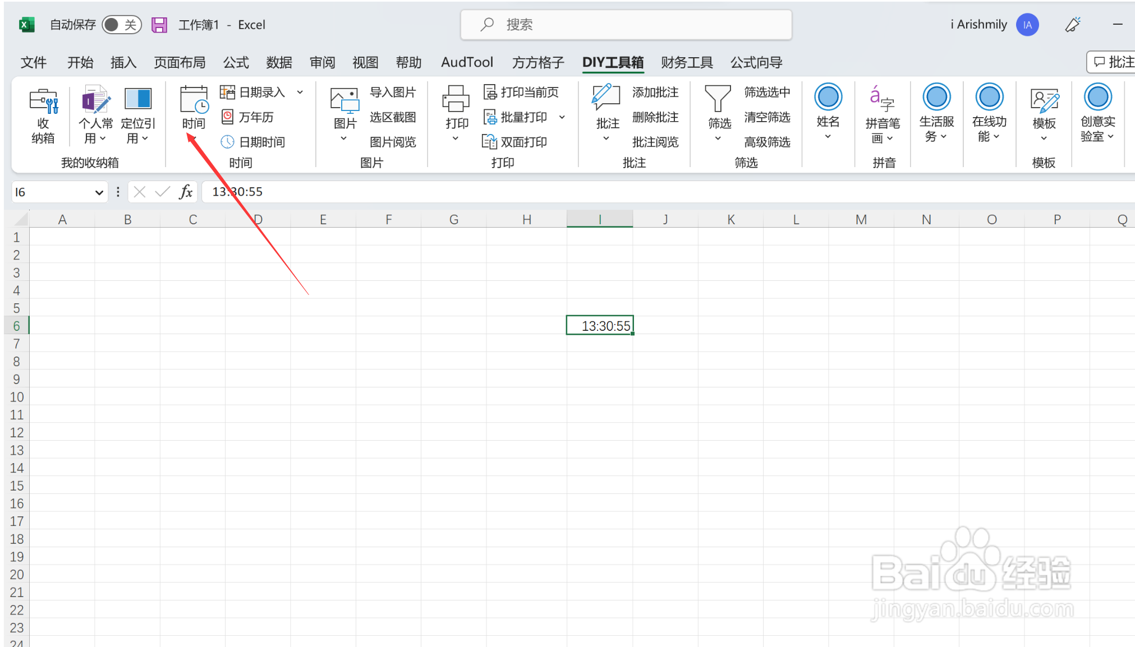Toggle the 自动保存 switch

click(x=121, y=25)
